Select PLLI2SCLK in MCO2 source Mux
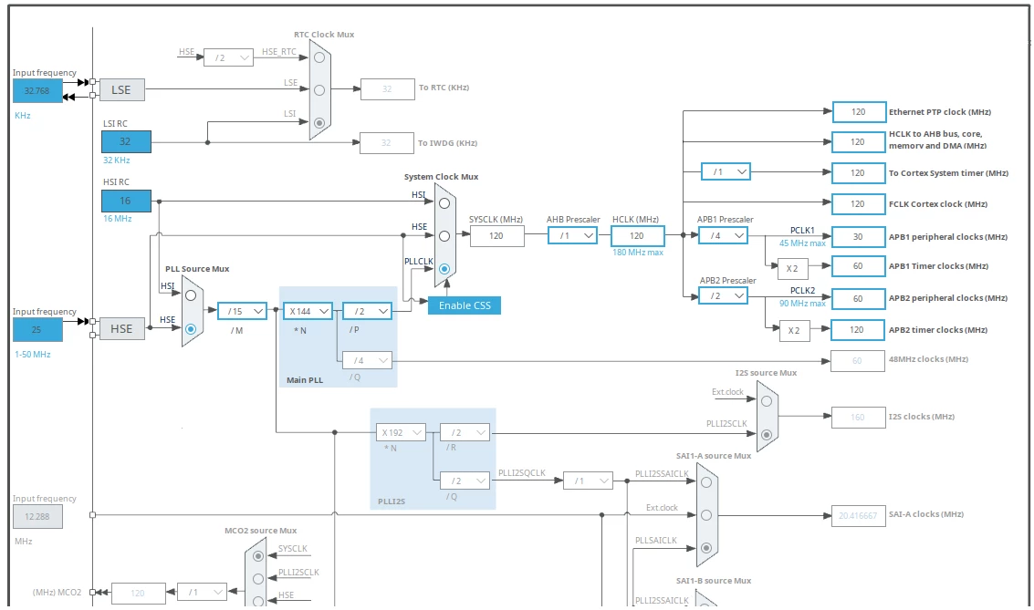The height and width of the screenshot is (610, 1034). (258, 579)
